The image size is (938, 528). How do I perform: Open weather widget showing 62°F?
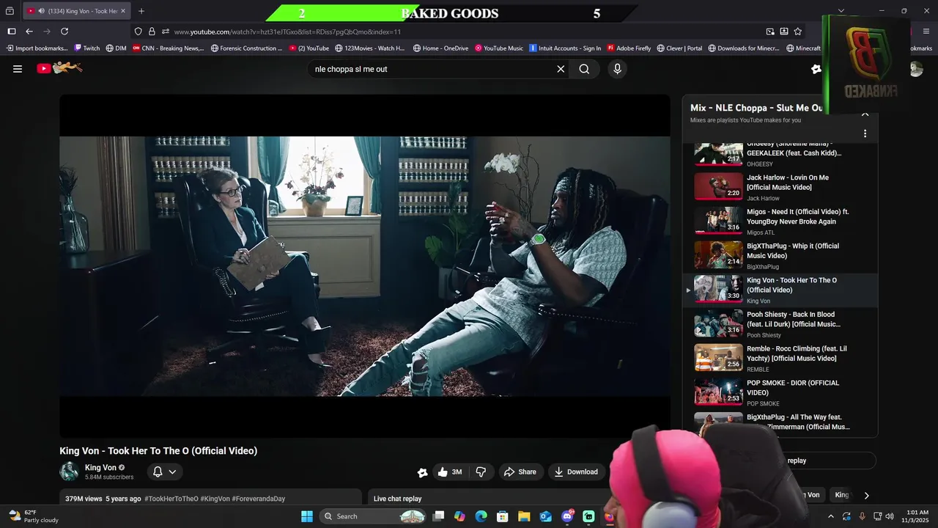pyautogui.click(x=33, y=516)
